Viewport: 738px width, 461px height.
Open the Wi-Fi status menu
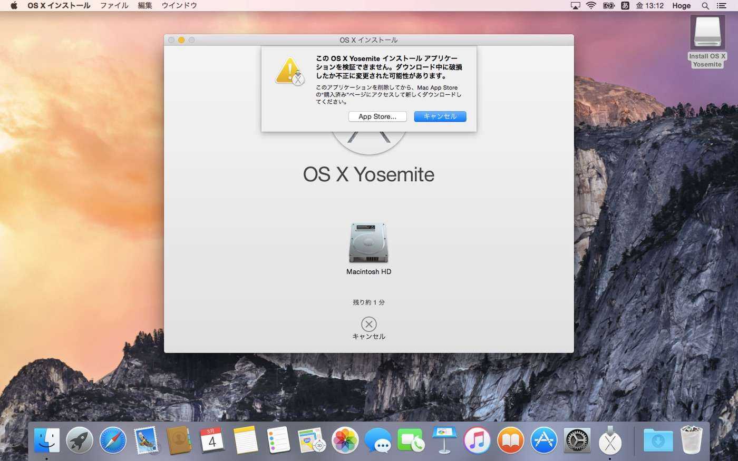pyautogui.click(x=591, y=6)
